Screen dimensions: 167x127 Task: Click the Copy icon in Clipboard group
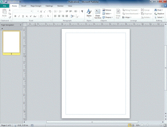point(10,14)
